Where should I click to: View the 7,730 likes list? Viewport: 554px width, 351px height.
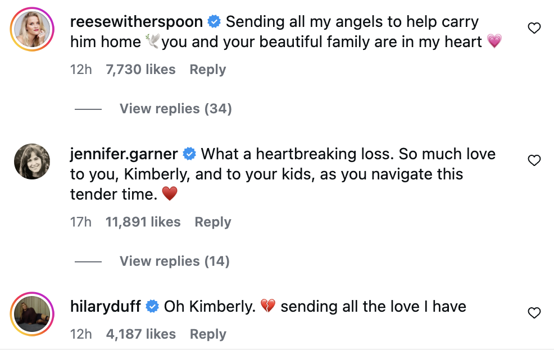pos(140,70)
